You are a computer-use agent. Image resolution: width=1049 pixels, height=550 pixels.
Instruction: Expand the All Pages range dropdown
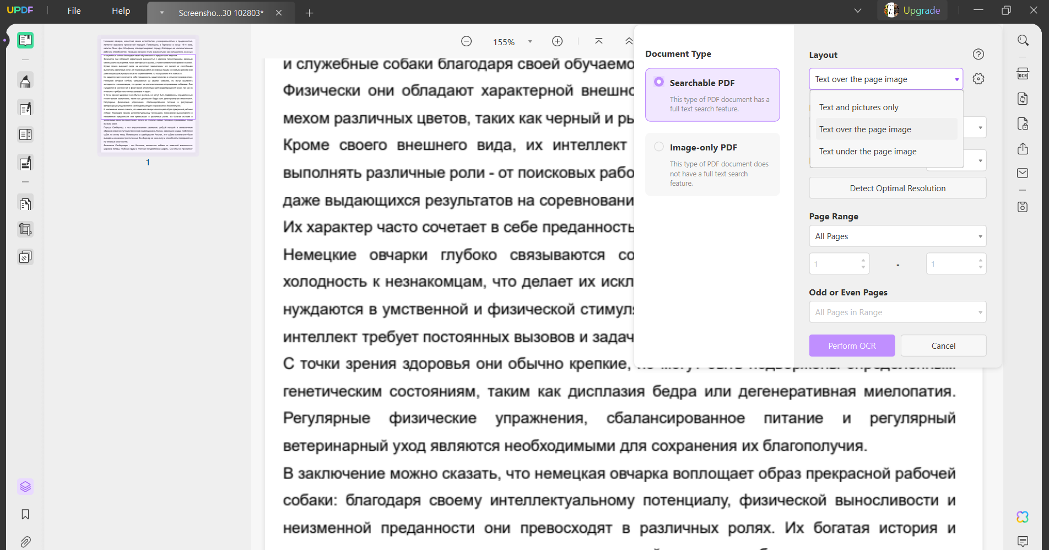coord(897,236)
